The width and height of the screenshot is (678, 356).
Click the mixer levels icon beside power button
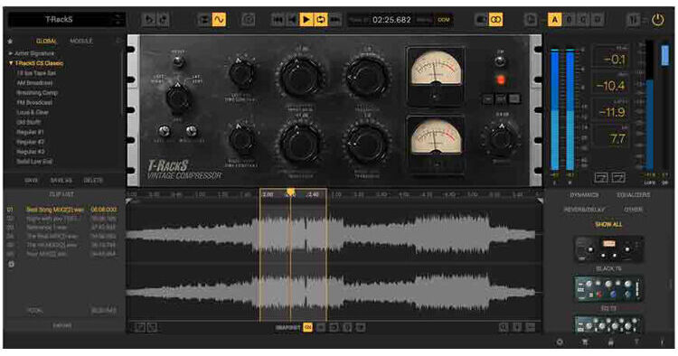pyautogui.click(x=633, y=20)
